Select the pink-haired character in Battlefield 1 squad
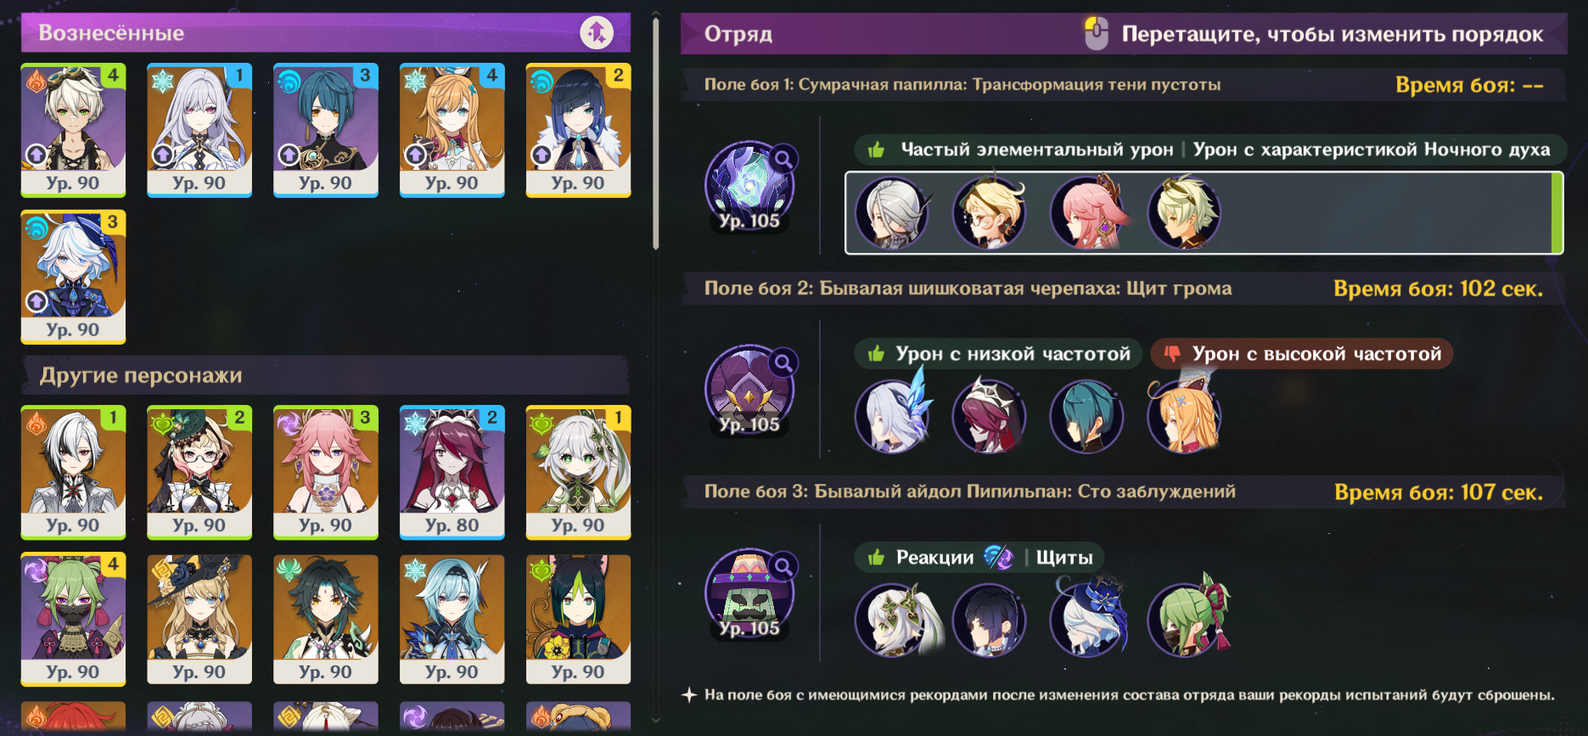This screenshot has height=736, width=1588. [1087, 213]
